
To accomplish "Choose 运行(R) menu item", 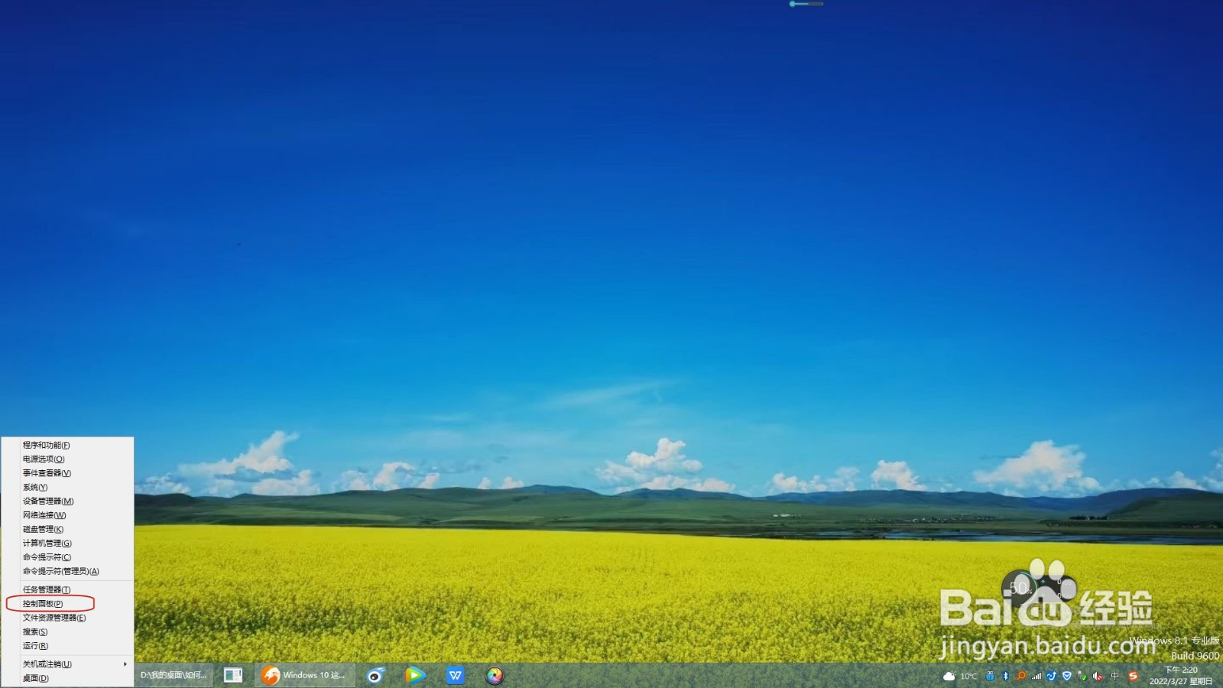I will point(67,646).
